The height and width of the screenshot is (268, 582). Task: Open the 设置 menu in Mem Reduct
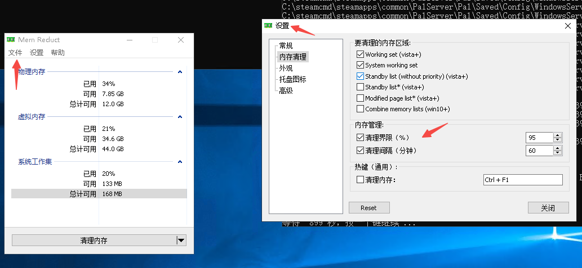pos(37,53)
